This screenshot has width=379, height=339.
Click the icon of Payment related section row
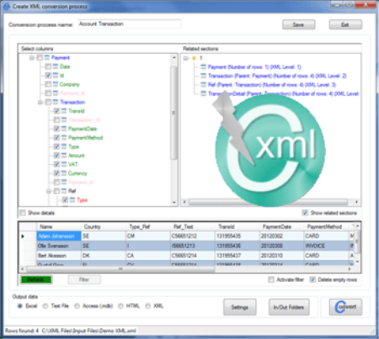click(x=203, y=66)
